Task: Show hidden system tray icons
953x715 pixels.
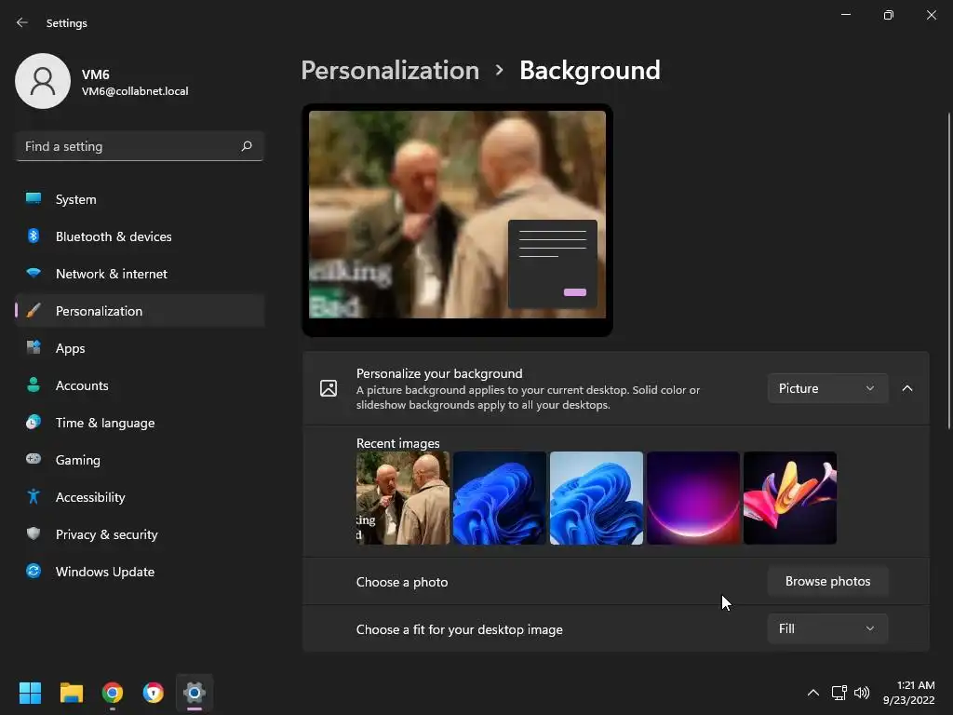Action: (812, 693)
